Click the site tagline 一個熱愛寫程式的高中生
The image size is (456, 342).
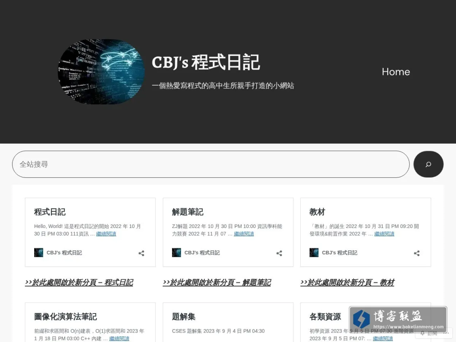223,85
